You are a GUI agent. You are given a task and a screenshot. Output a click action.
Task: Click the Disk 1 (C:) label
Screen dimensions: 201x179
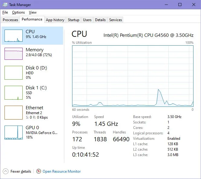coord(36,88)
